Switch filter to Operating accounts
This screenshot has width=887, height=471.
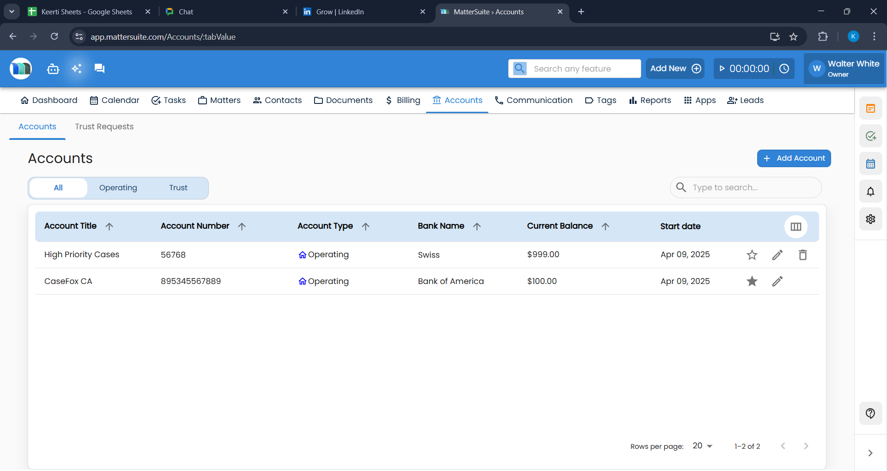(118, 187)
